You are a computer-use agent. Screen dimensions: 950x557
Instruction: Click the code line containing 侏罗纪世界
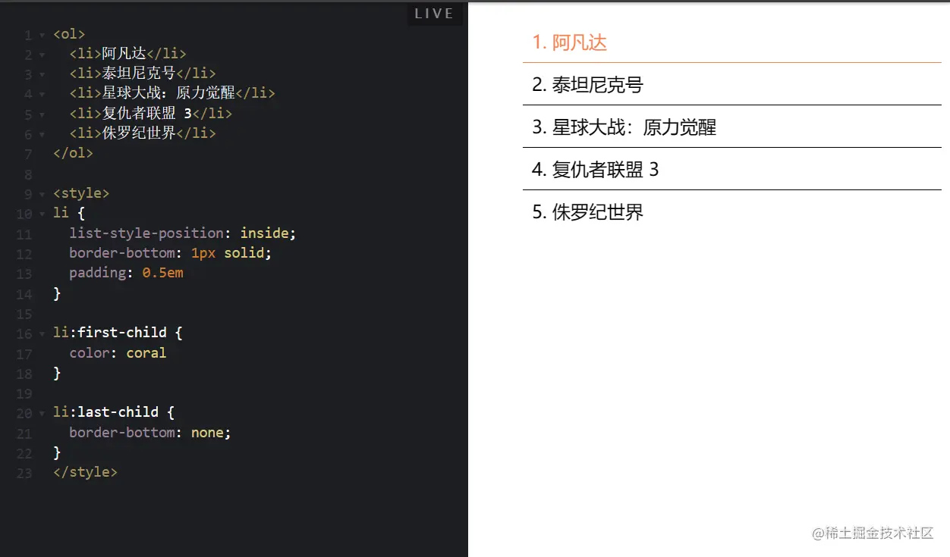(143, 133)
